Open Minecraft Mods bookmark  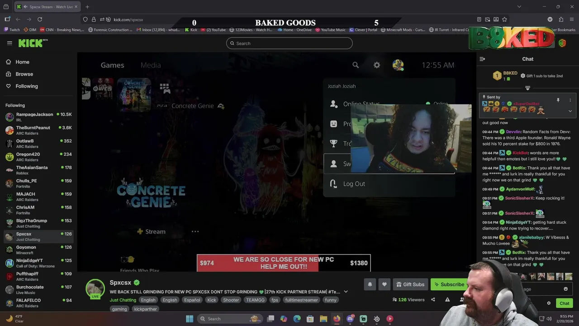tap(404, 30)
